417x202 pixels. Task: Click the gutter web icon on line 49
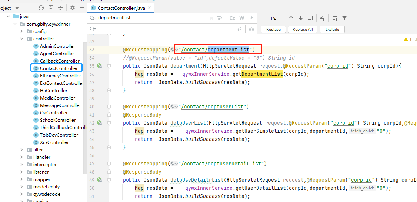(x=100, y=180)
